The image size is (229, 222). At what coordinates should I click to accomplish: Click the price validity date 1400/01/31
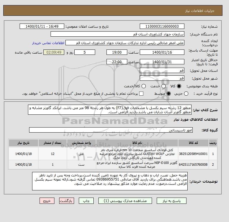pyautogui.click(x=162, y=62)
